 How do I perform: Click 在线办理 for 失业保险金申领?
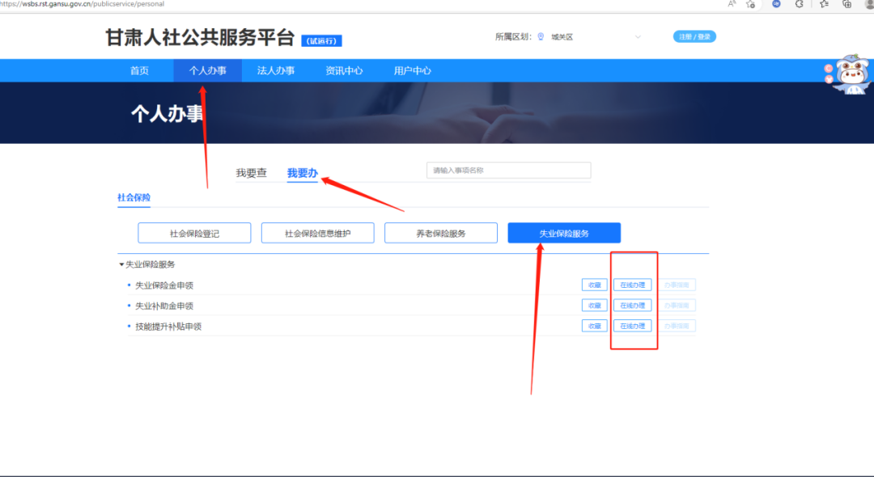point(632,285)
